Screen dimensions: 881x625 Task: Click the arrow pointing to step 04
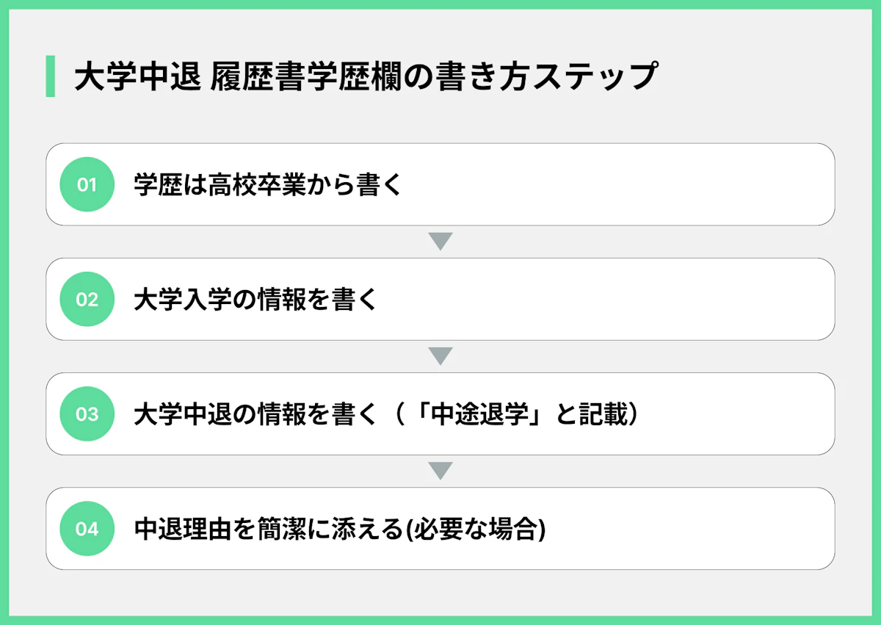coord(440,471)
